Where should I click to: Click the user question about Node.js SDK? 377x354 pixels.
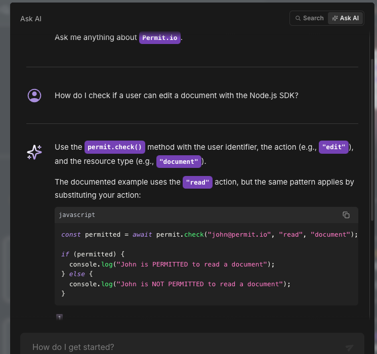[x=177, y=96]
